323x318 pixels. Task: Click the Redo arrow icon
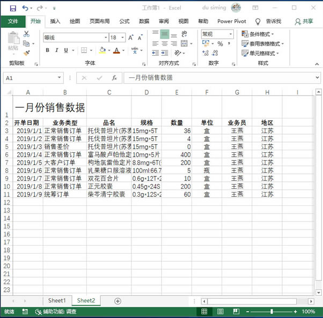coord(40,8)
